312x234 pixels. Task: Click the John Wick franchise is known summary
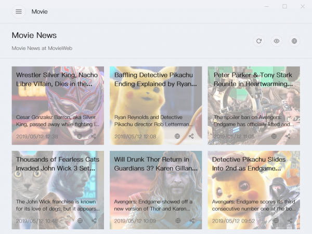[58, 205]
